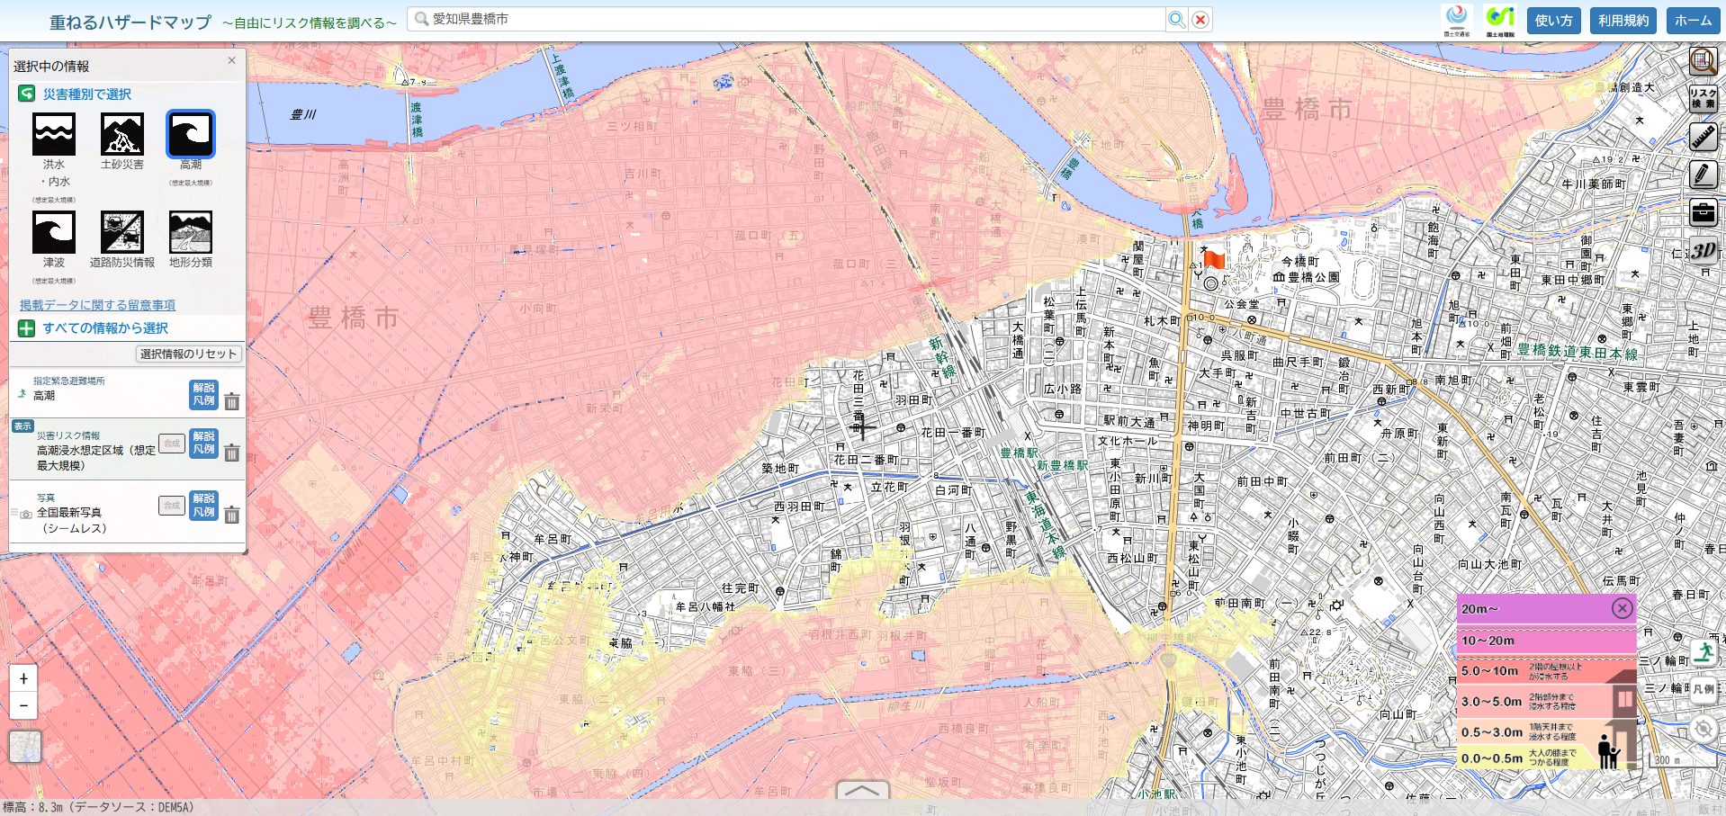
Task: Toggle 合成 blending for 全国最新写真 layer
Action: (x=172, y=506)
